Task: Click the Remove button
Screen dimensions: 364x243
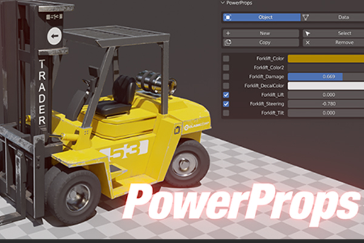Action: pos(333,43)
